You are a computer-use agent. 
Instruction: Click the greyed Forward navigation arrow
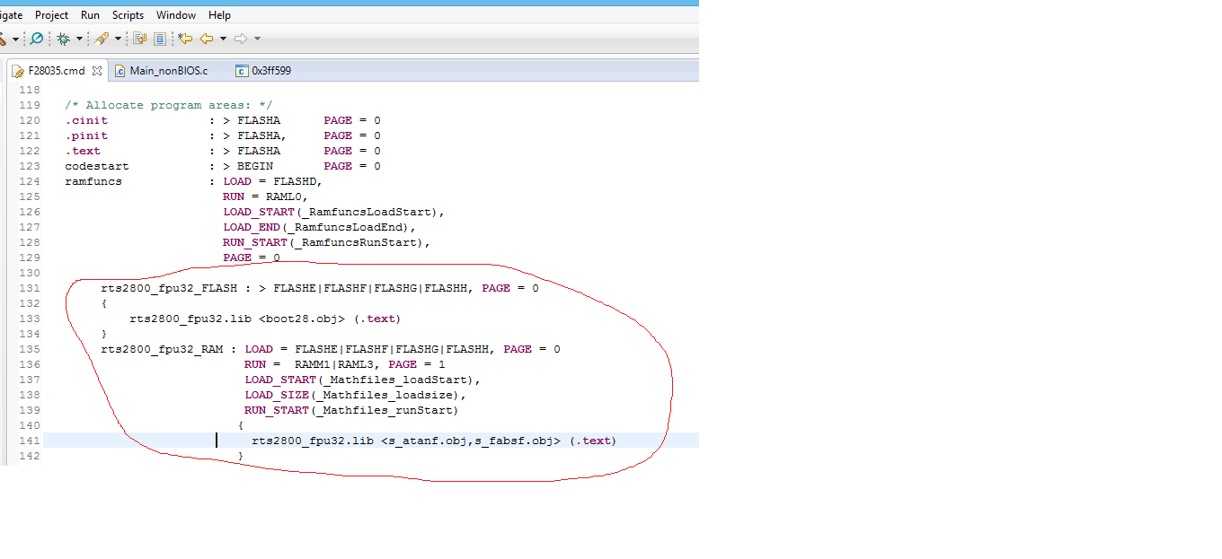[241, 39]
